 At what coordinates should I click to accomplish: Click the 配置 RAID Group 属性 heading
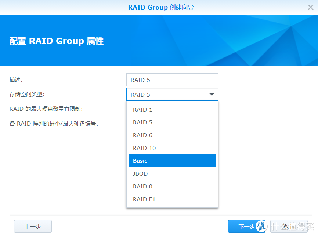57,41
